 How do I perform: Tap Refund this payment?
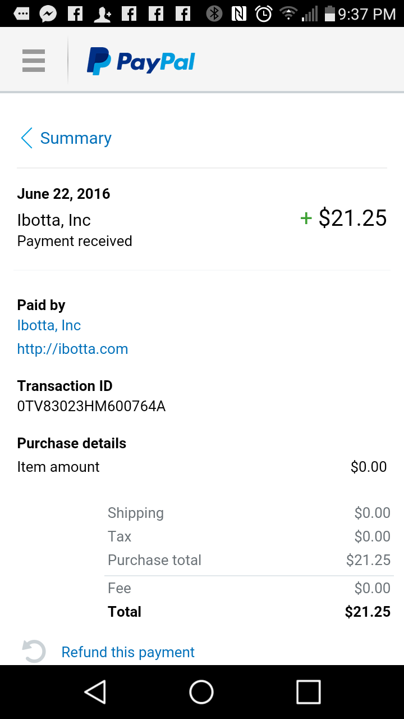click(127, 652)
